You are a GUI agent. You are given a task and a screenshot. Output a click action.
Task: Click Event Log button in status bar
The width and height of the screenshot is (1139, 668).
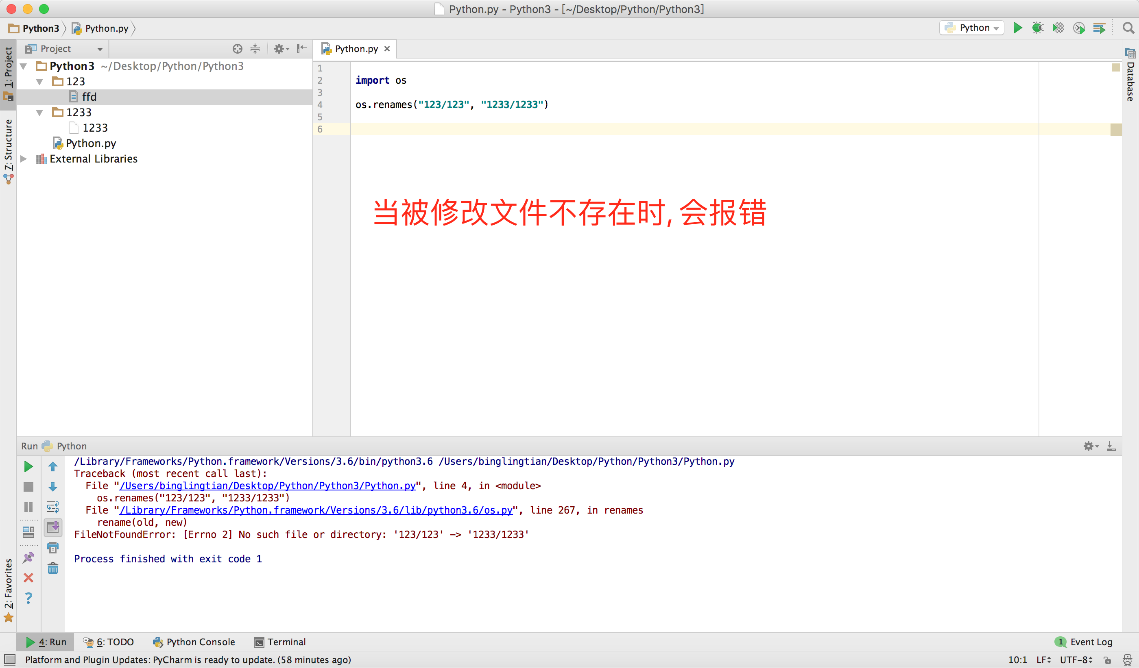point(1084,642)
